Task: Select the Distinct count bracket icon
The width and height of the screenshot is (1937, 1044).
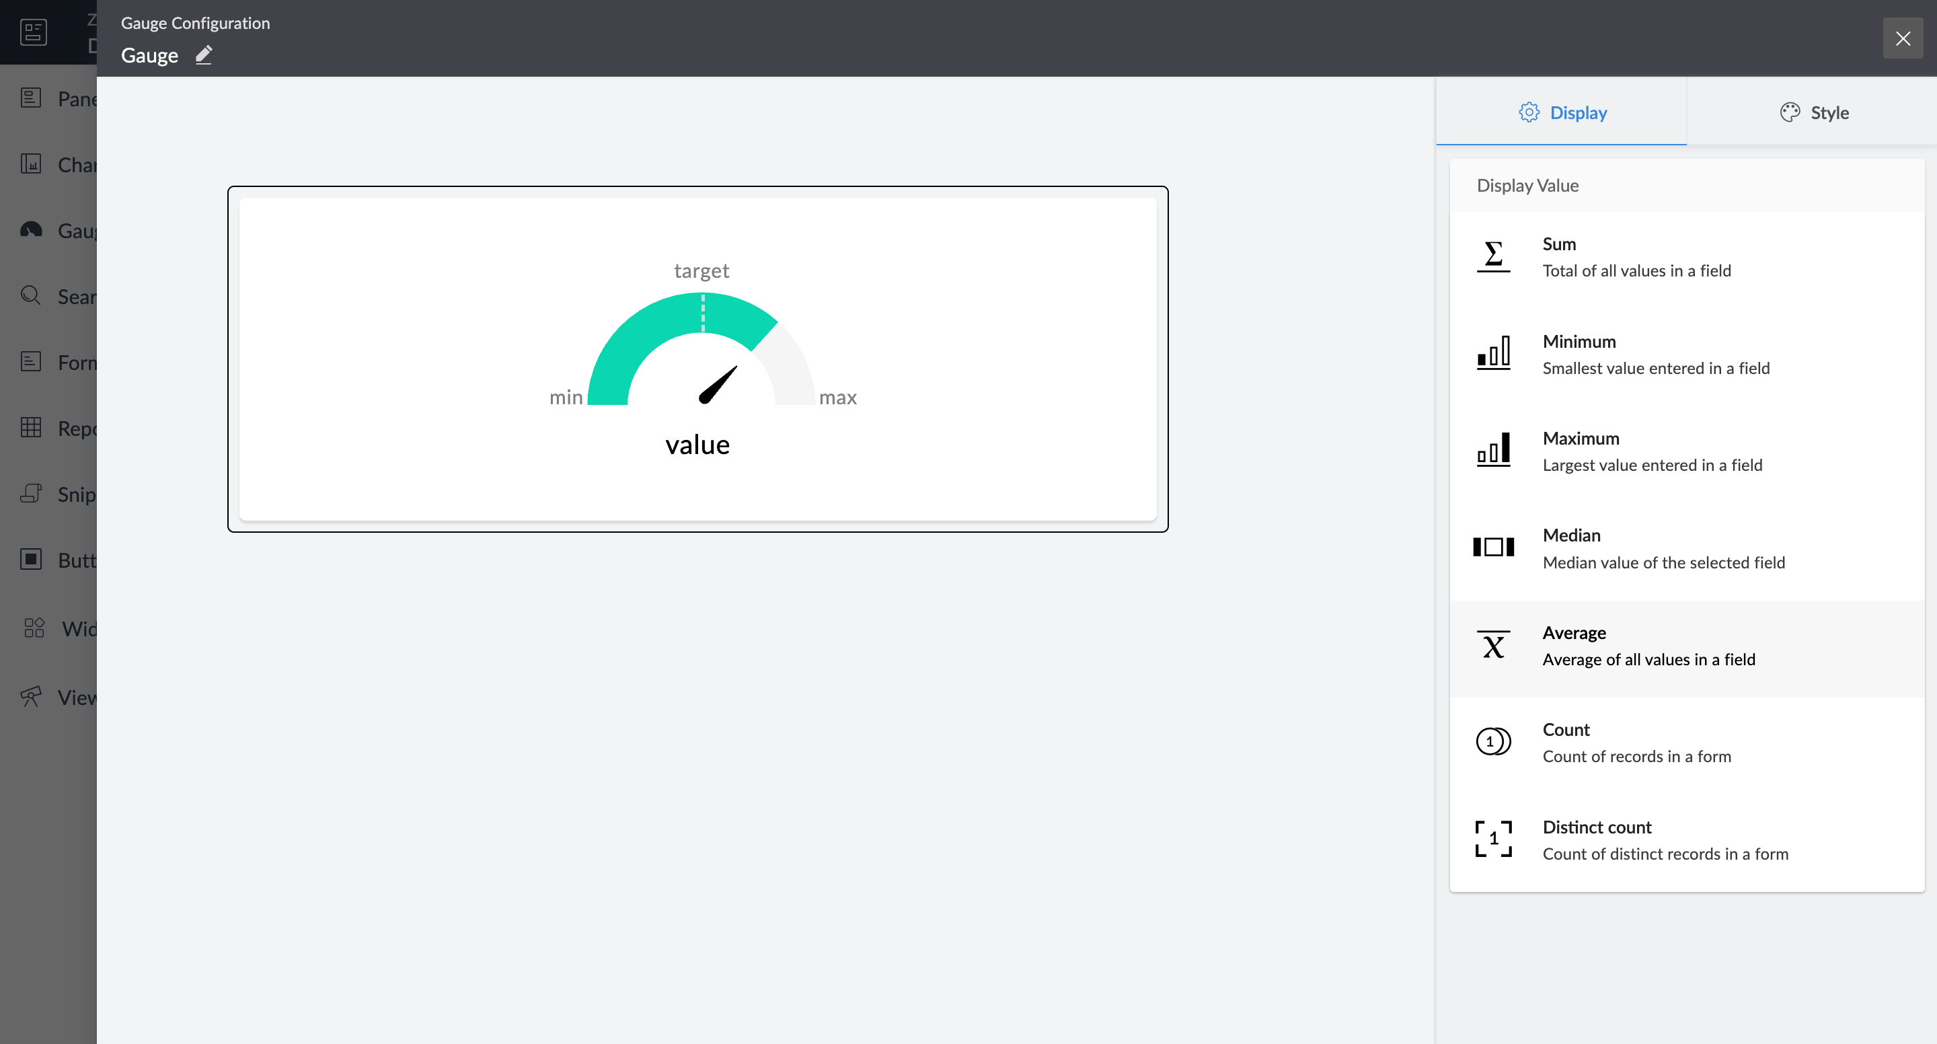Action: 1493,840
